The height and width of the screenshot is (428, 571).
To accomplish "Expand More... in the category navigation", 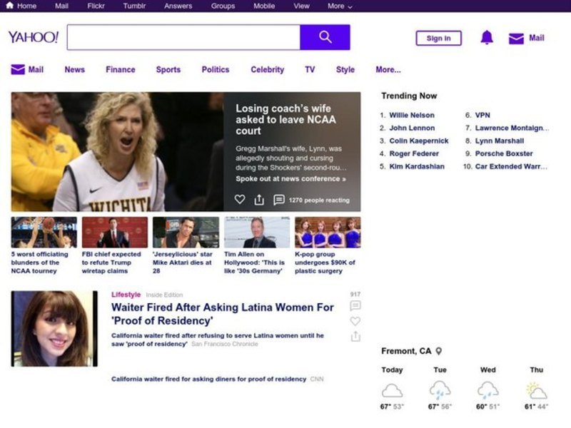I will pos(388,70).
